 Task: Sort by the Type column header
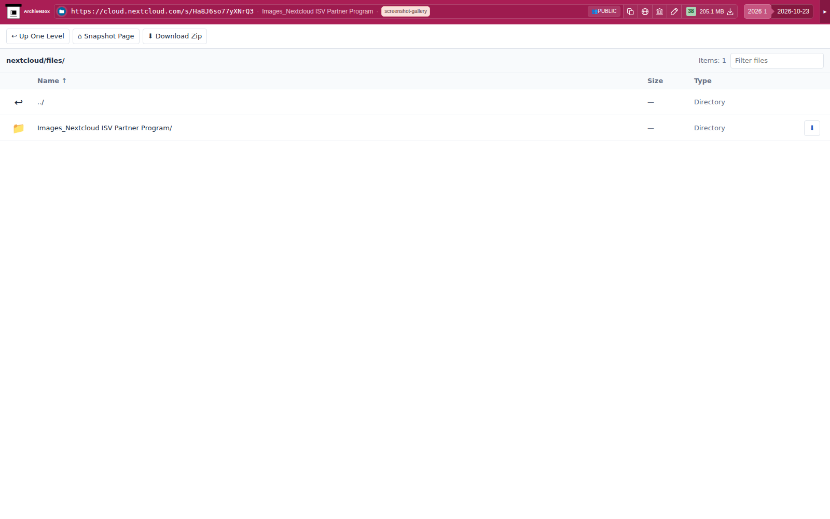tap(703, 81)
